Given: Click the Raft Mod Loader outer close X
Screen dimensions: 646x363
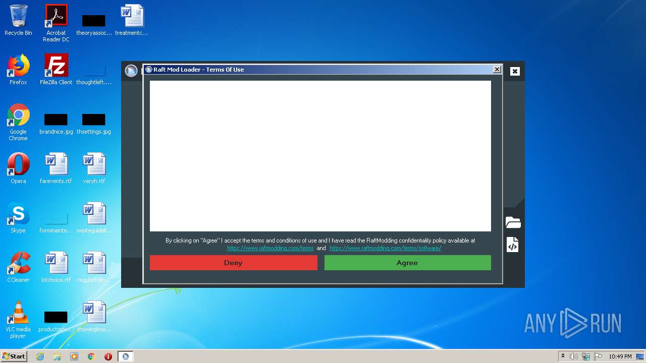Looking at the screenshot, I should 515,71.
